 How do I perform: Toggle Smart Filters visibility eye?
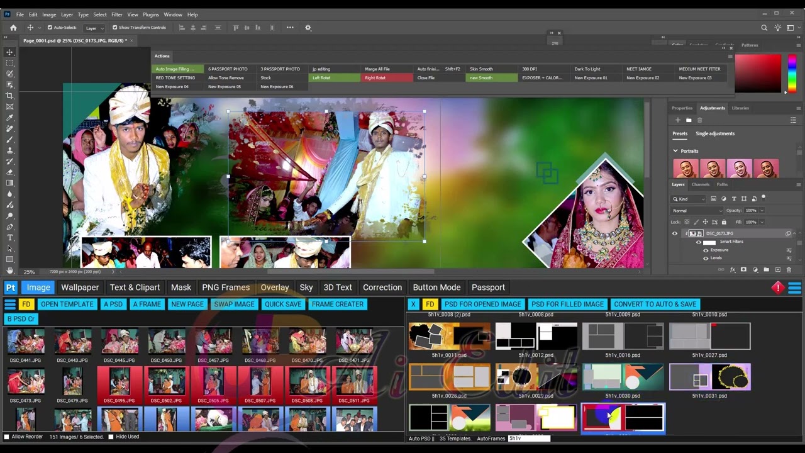click(x=698, y=242)
